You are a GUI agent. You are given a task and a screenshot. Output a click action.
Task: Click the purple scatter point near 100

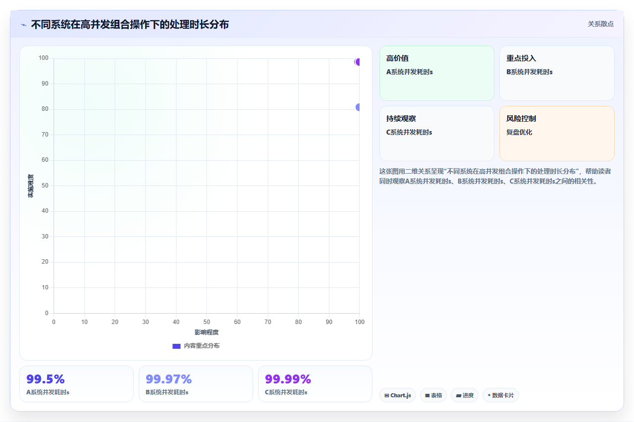click(x=357, y=62)
